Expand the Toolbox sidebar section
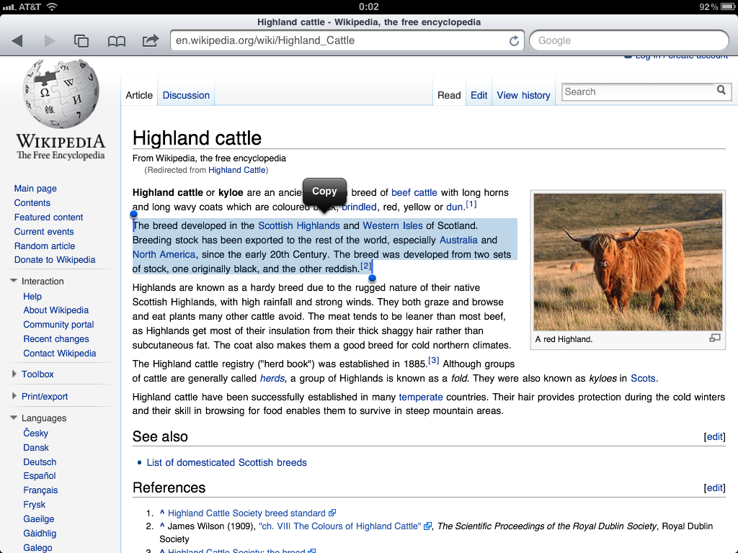This screenshot has height=553, width=738. [14, 374]
